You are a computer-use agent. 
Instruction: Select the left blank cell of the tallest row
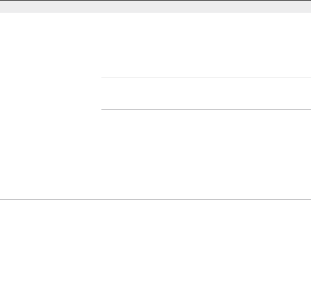(x=51, y=106)
